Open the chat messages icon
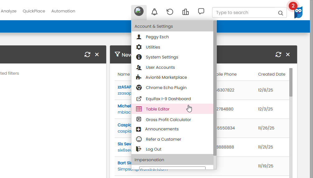Screen dimensions: 313x178 coord(201,11)
